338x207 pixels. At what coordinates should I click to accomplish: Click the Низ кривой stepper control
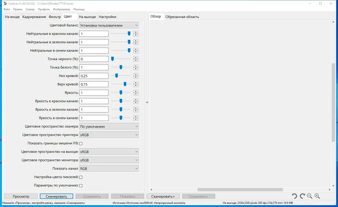click(136, 76)
